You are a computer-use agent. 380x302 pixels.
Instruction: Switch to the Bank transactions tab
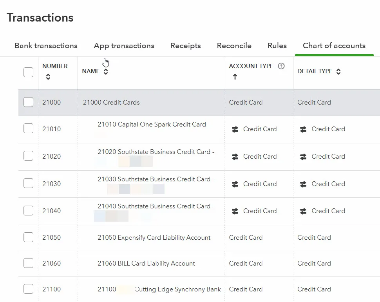tap(46, 46)
